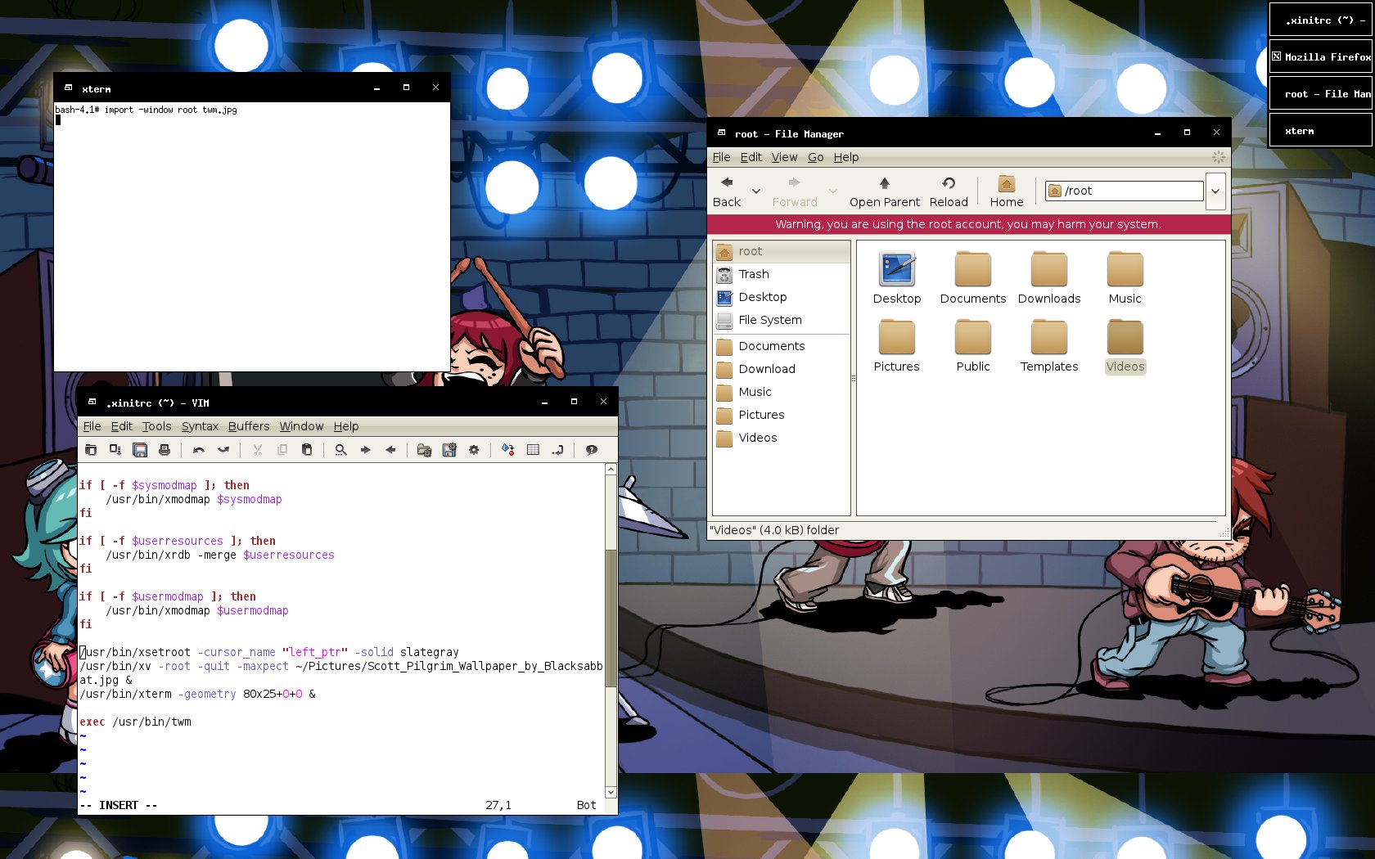Open the Syntax menu in Vim

[200, 426]
